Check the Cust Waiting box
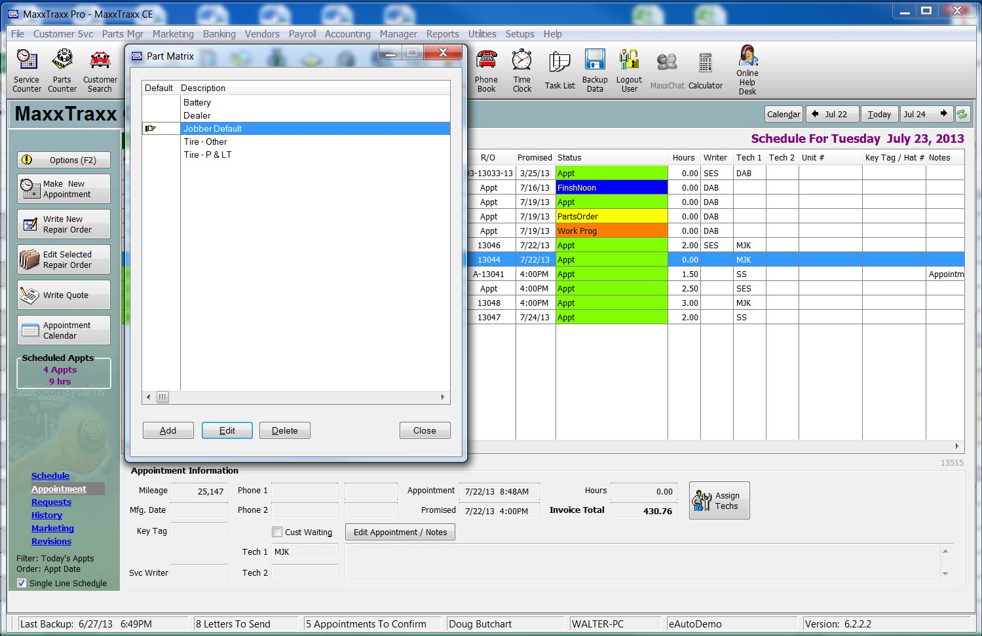The image size is (982, 636). [x=277, y=532]
